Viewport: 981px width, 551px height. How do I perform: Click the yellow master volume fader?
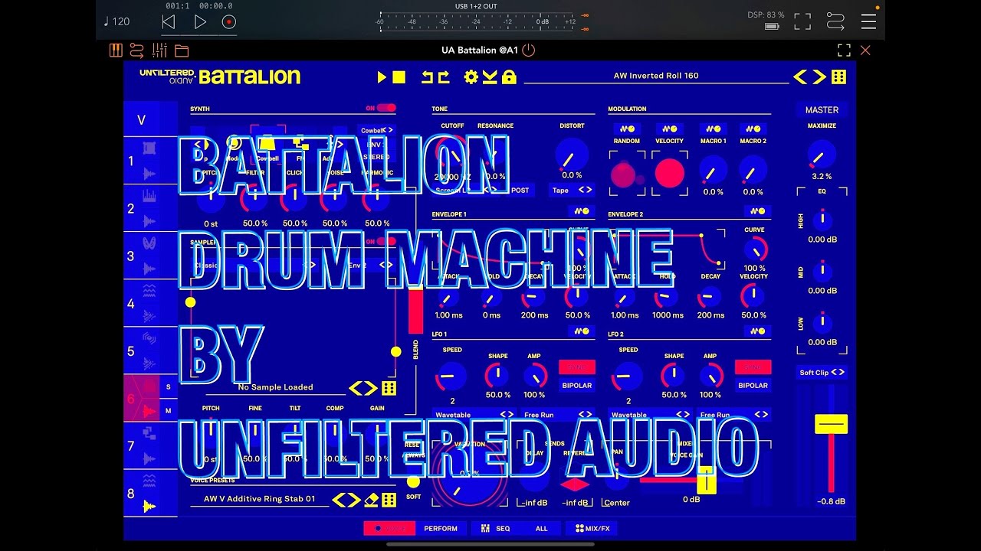click(831, 424)
